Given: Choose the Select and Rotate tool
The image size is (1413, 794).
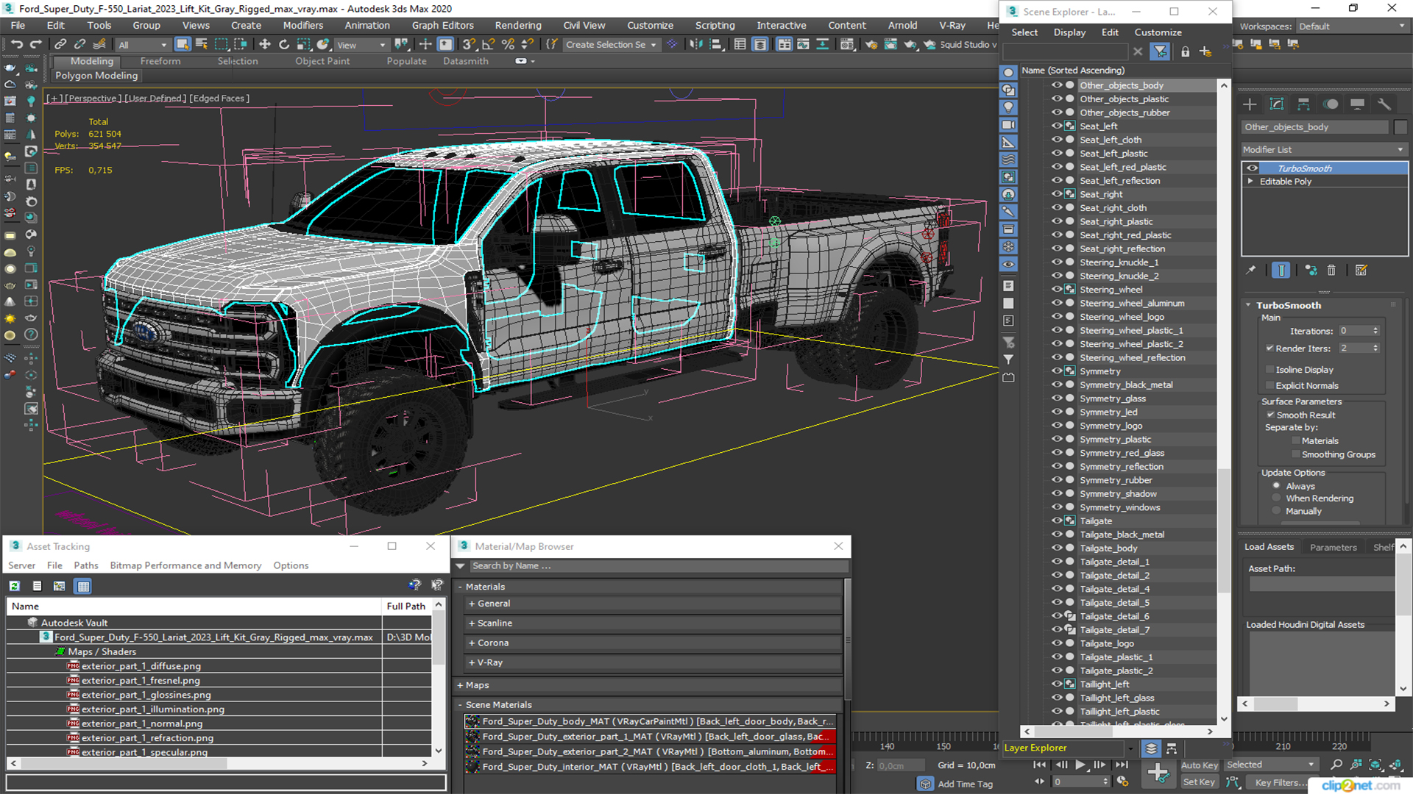Looking at the screenshot, I should pos(284,45).
